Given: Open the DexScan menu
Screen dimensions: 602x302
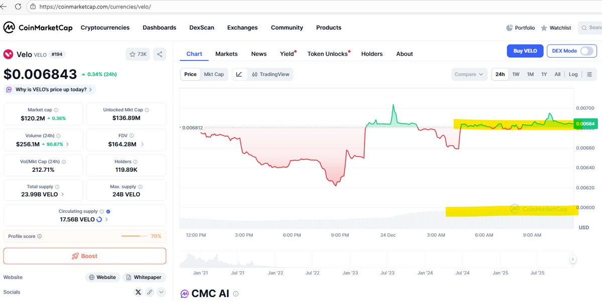Looking at the screenshot, I should coord(202,28).
